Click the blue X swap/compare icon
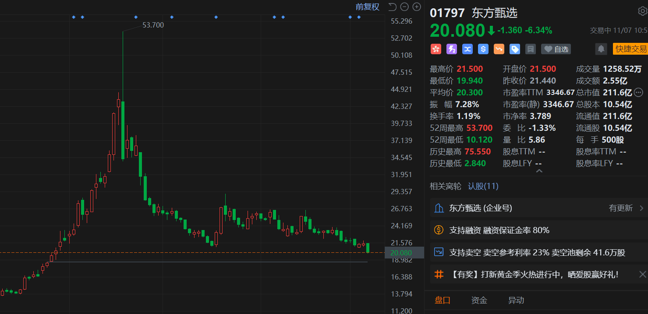The image size is (648, 314). pyautogui.click(x=467, y=49)
